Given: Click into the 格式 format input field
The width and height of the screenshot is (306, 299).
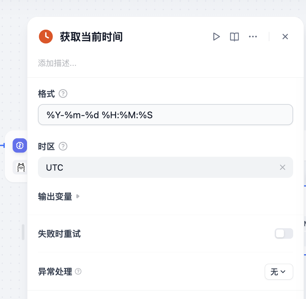Looking at the screenshot, I should [165, 115].
